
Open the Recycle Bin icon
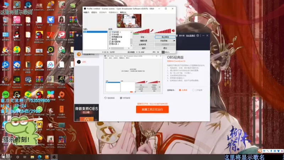pyautogui.click(x=5, y=21)
